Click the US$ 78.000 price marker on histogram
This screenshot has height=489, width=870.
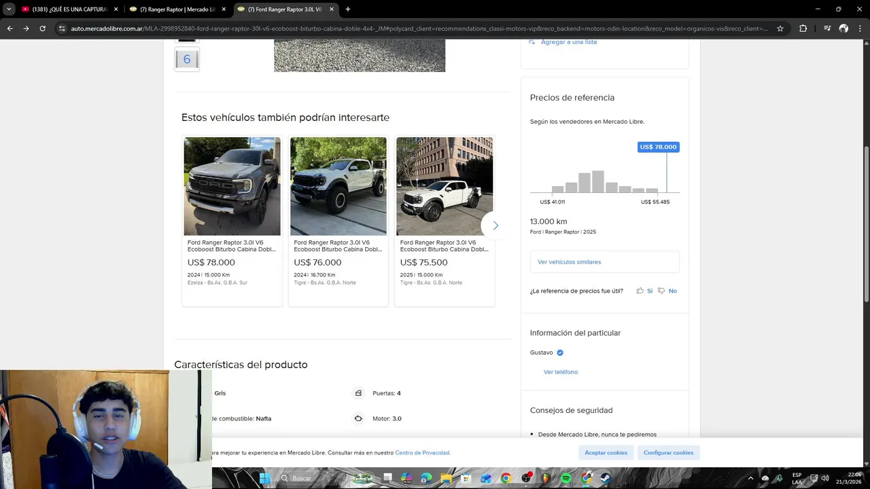coord(658,147)
